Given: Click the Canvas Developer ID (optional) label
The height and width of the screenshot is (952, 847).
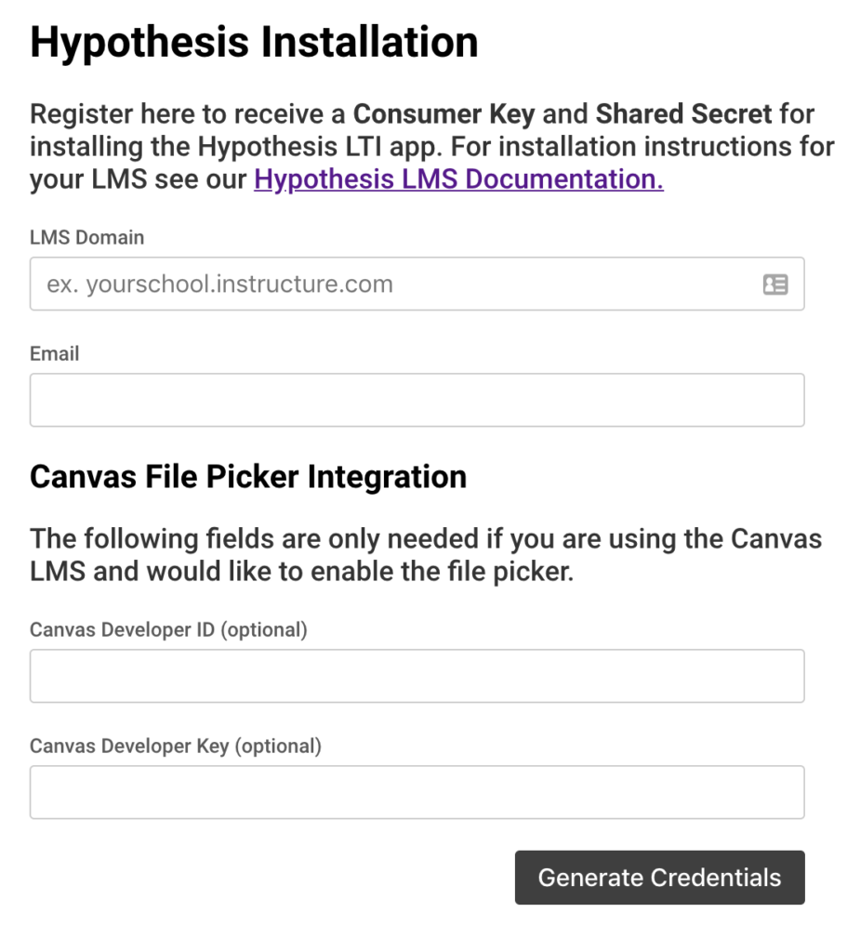Looking at the screenshot, I should coord(169,629).
